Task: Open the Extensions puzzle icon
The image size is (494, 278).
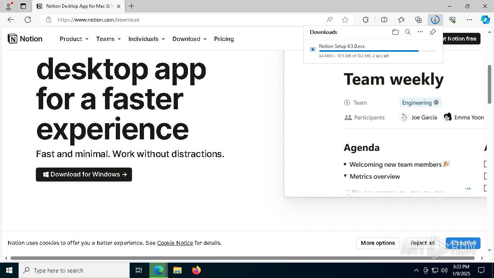Action: pyautogui.click(x=365, y=20)
